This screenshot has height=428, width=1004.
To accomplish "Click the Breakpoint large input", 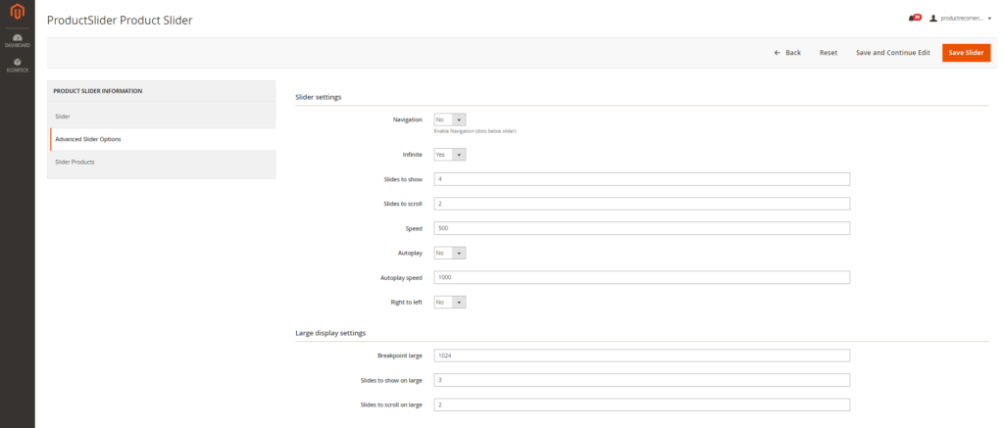I will [641, 356].
